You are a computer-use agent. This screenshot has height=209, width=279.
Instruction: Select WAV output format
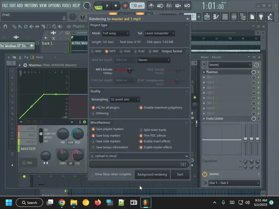96,51
